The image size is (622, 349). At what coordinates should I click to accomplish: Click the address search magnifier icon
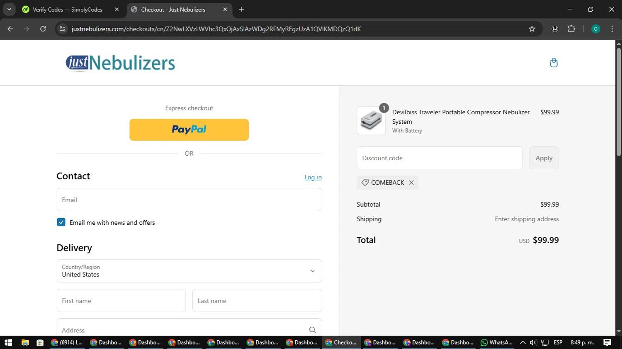[x=313, y=330]
